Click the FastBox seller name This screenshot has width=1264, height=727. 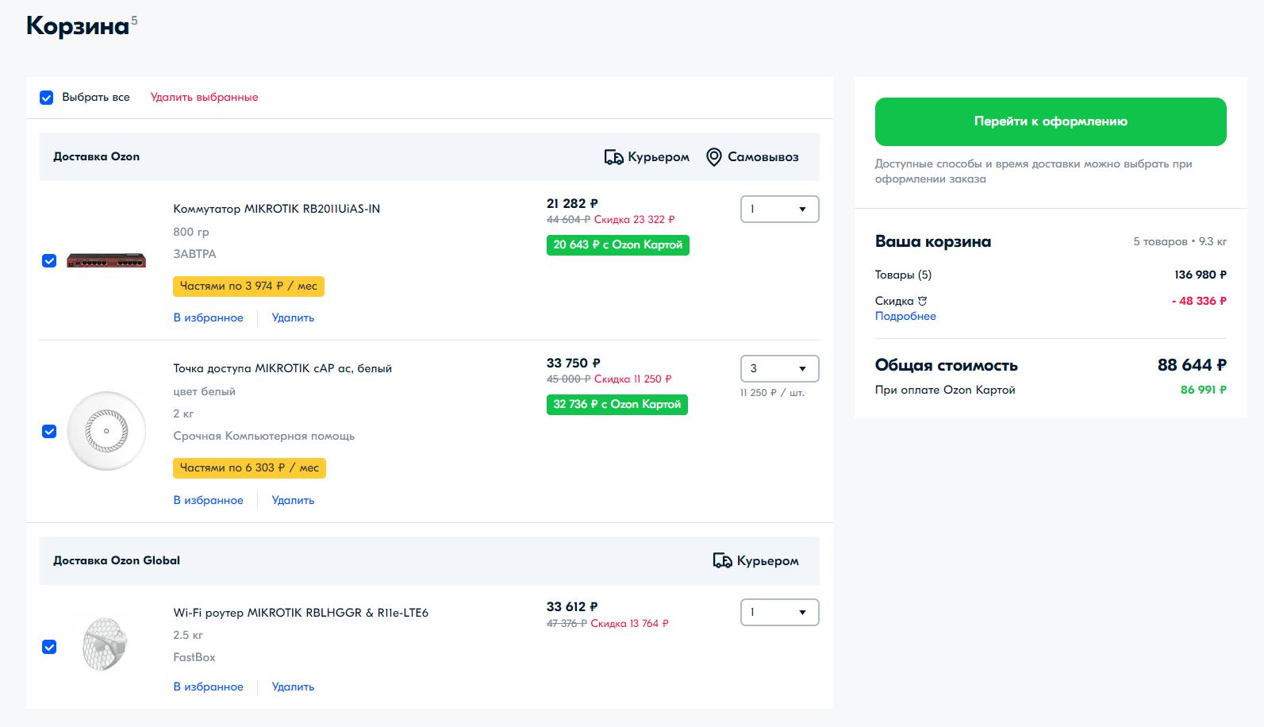click(194, 657)
